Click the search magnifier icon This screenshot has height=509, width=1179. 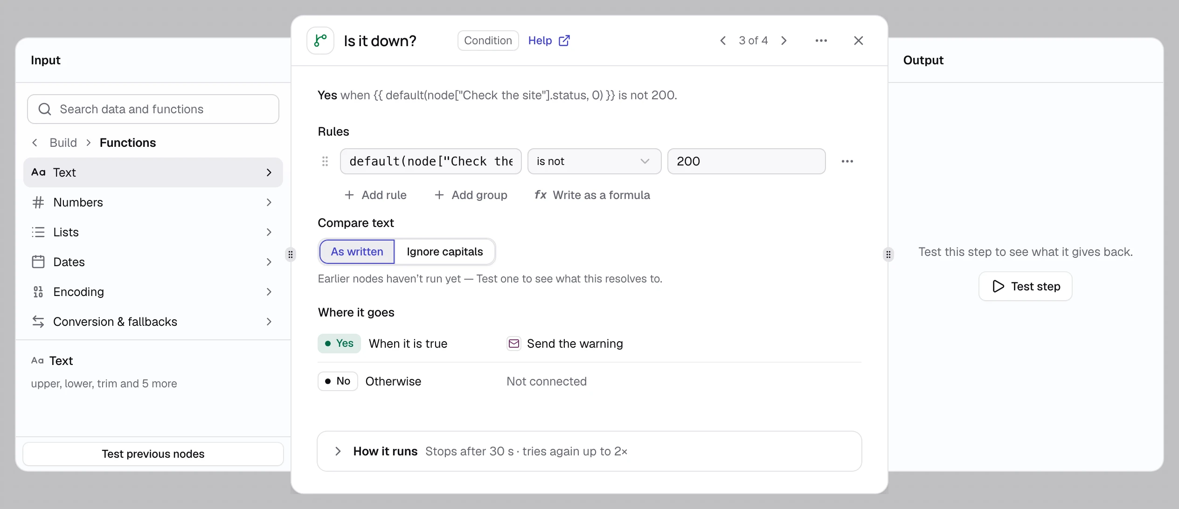pyautogui.click(x=45, y=109)
